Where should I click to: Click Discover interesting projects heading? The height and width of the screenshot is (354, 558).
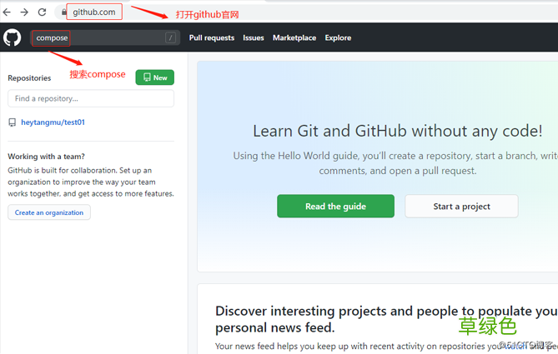click(x=386, y=319)
